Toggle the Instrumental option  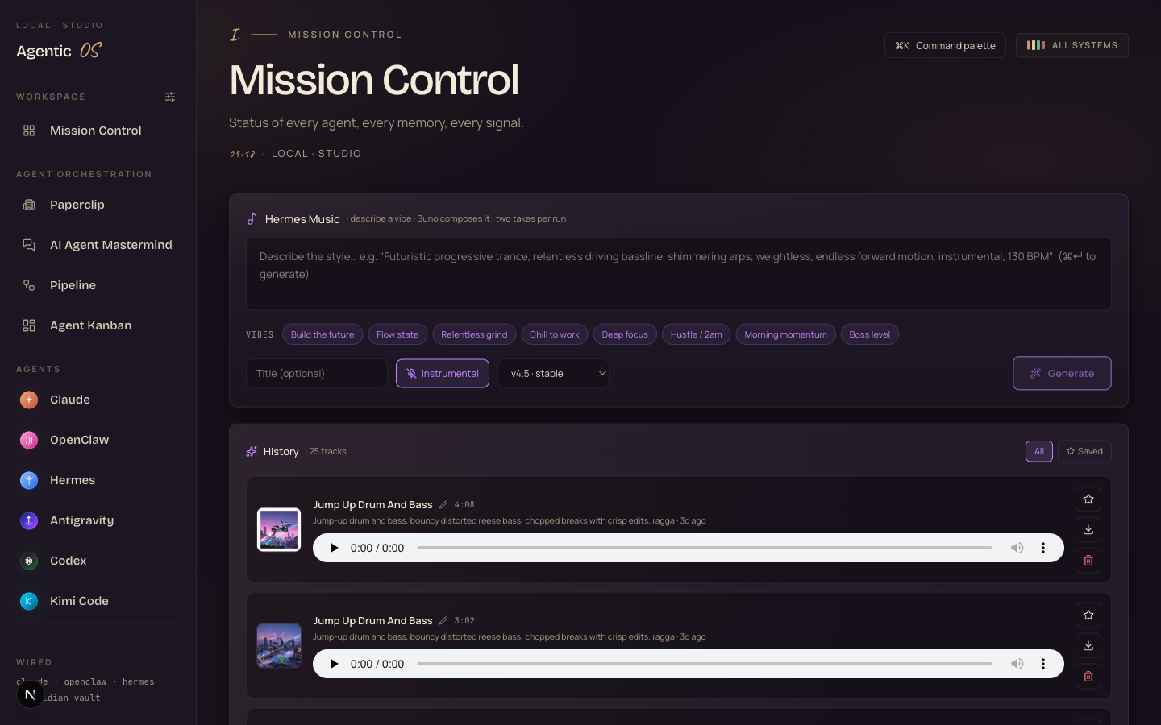pyautogui.click(x=443, y=373)
